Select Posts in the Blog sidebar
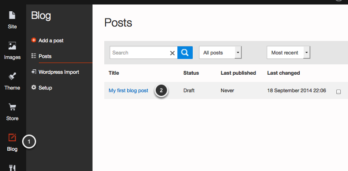The width and height of the screenshot is (348, 171). click(x=45, y=56)
